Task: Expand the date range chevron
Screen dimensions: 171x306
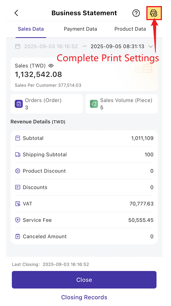Action: 151,46
